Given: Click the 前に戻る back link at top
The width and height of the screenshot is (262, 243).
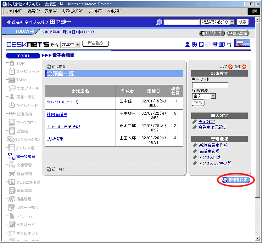Looking at the screenshot, I should pos(56,67).
